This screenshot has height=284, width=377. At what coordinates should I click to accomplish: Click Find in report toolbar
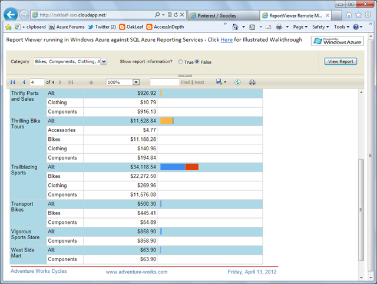pyautogui.click(x=185, y=82)
